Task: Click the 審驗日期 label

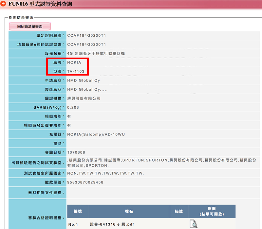Action: coord(55,152)
